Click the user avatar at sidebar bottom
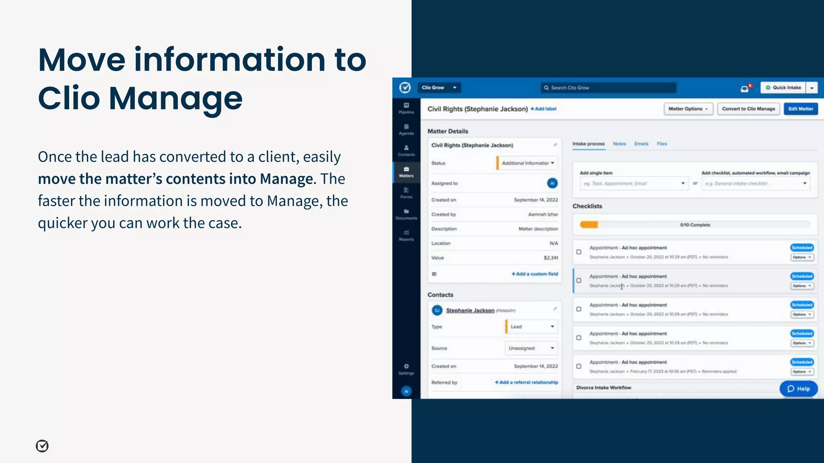This screenshot has width=824, height=463. (406, 391)
